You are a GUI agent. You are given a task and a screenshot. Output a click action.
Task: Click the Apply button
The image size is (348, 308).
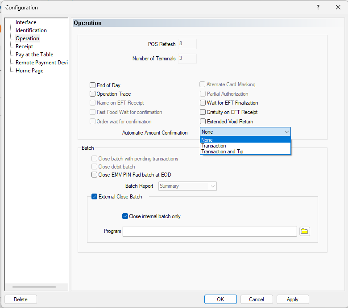293,300
